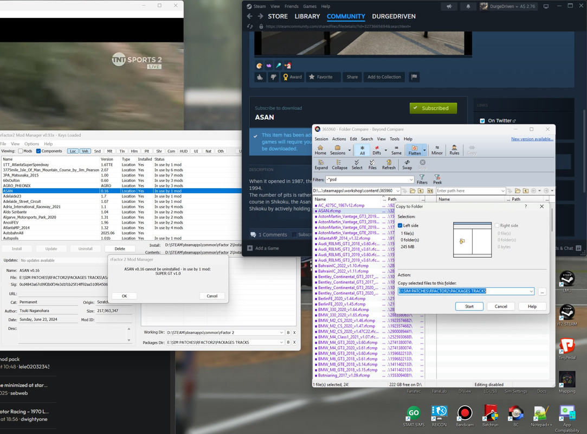Rate the ASAN workshop item thumbs up

(260, 77)
